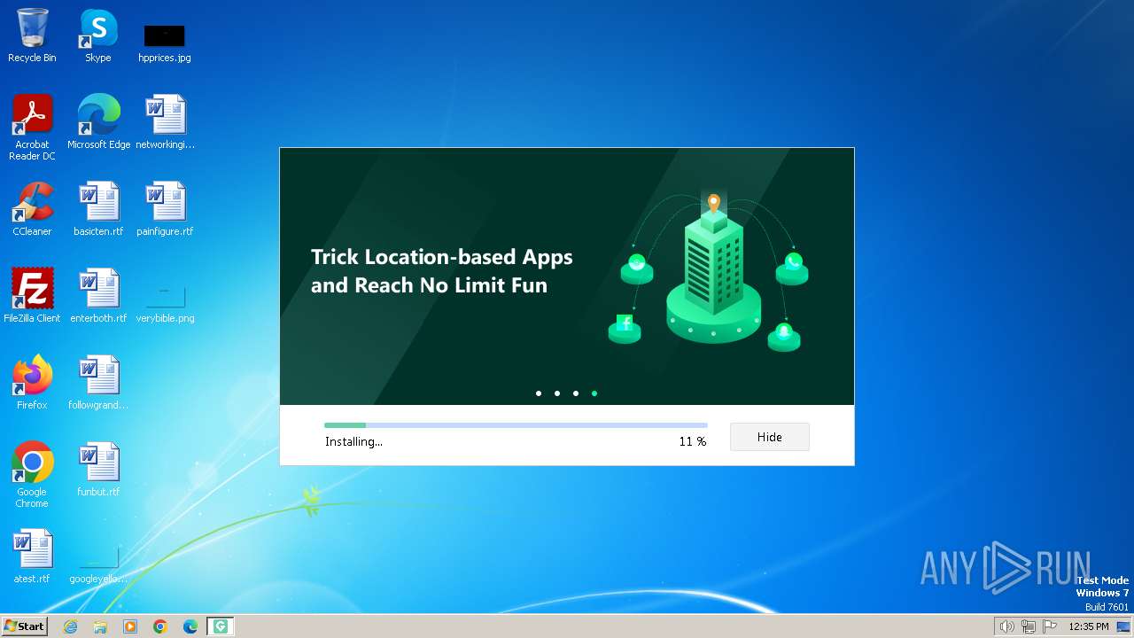Select the fourth green slide dot
This screenshot has width=1134, height=638.
coord(594,393)
